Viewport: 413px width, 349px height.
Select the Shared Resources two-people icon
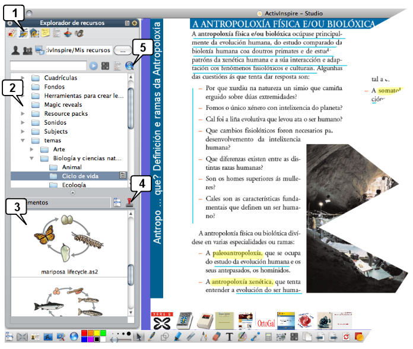(x=26, y=50)
